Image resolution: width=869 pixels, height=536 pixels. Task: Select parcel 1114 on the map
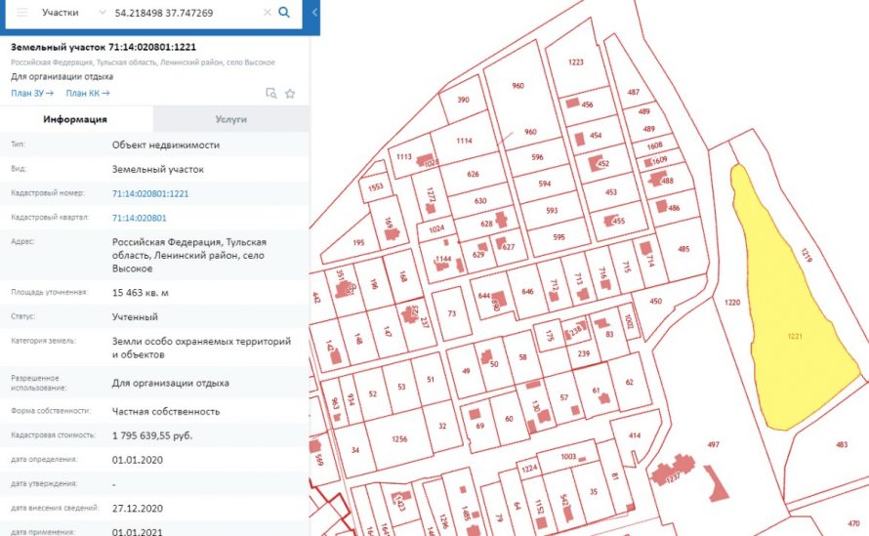tap(464, 142)
